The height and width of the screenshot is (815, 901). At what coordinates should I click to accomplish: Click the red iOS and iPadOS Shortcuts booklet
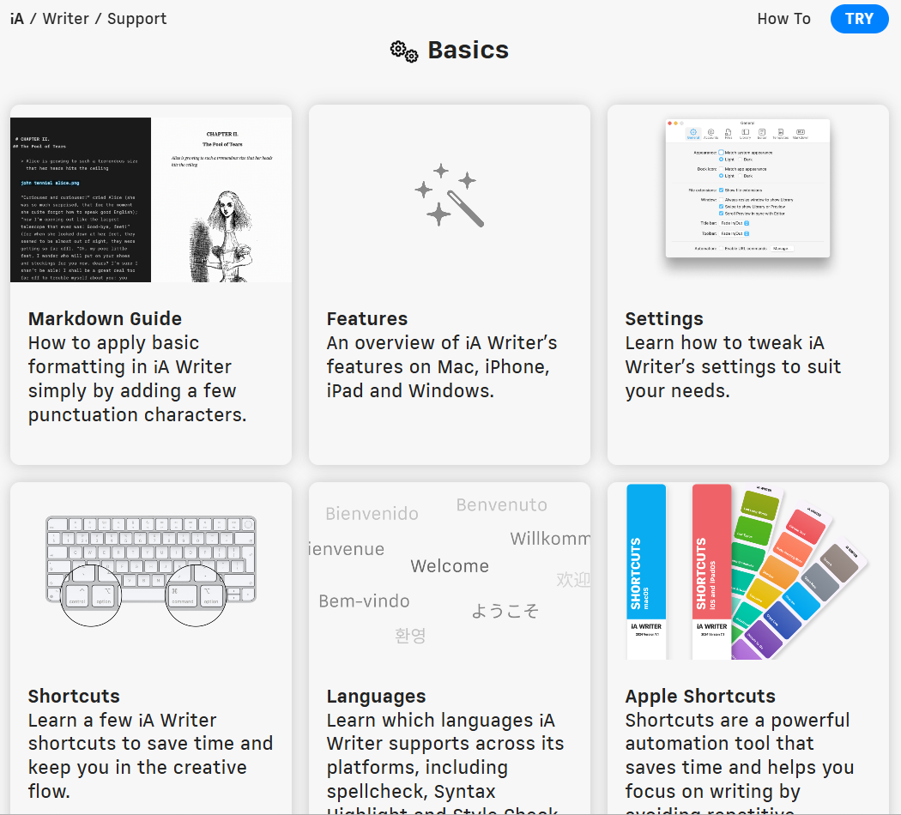[x=711, y=571]
